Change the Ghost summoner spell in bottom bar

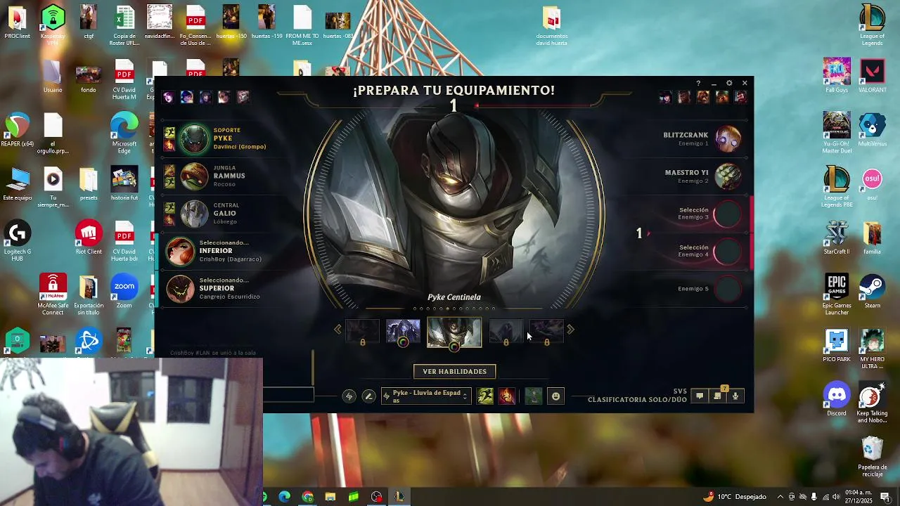[x=485, y=396]
